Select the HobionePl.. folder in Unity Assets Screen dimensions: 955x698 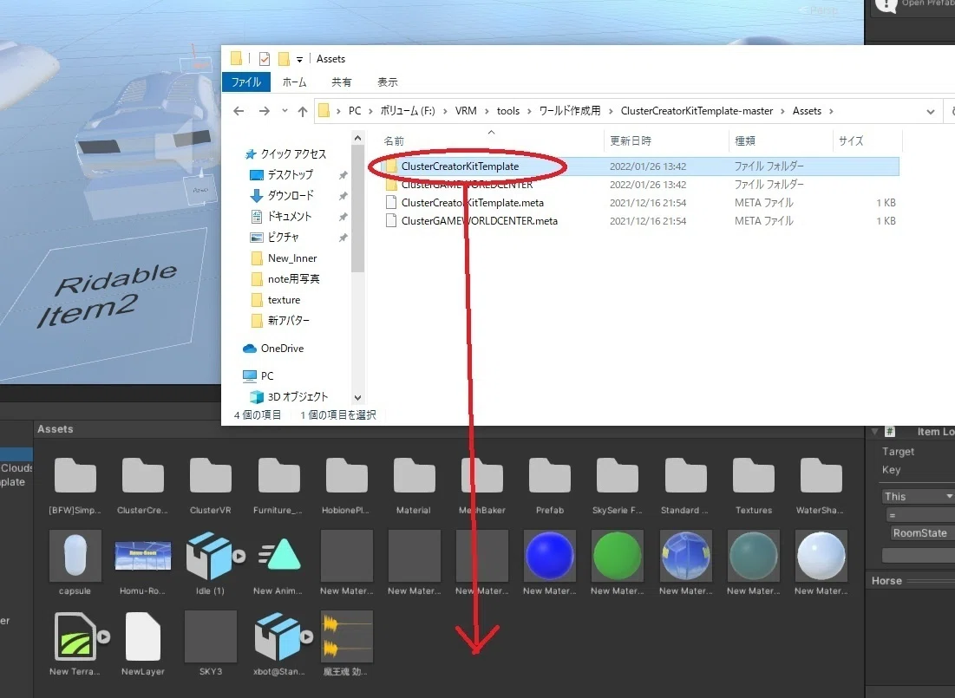347,486
